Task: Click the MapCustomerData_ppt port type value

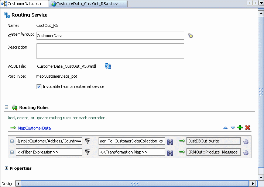Action: pyautogui.click(x=57, y=76)
